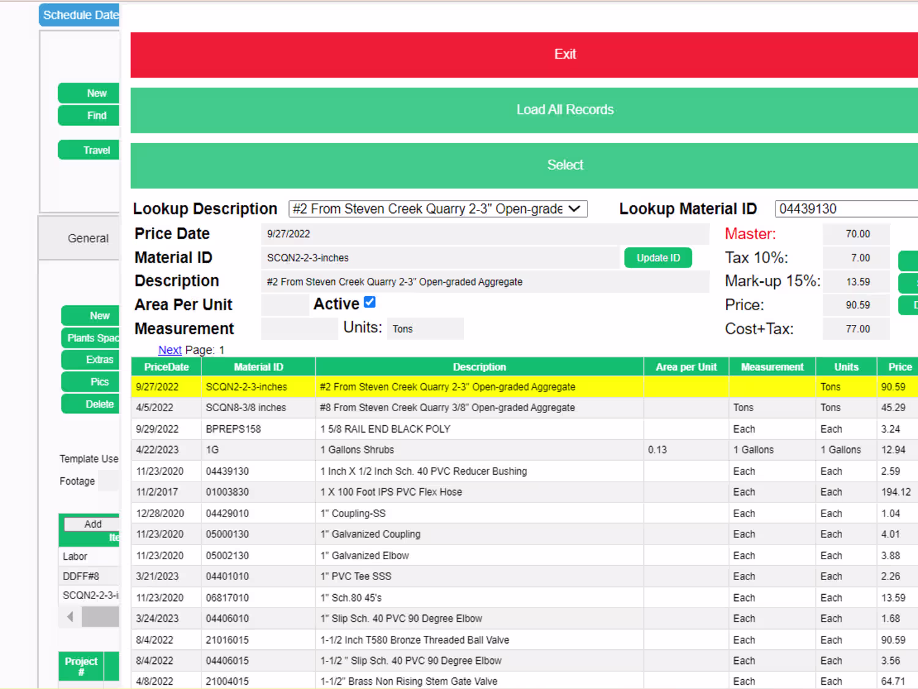Viewport: 918px width, 689px height.
Task: Sort by the Material ID column header
Action: tap(258, 367)
